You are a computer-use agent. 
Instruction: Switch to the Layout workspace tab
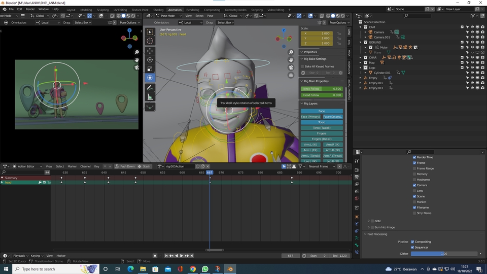[x=71, y=10]
